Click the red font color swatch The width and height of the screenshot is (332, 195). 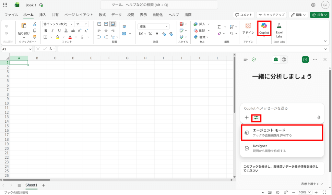pos(70,37)
